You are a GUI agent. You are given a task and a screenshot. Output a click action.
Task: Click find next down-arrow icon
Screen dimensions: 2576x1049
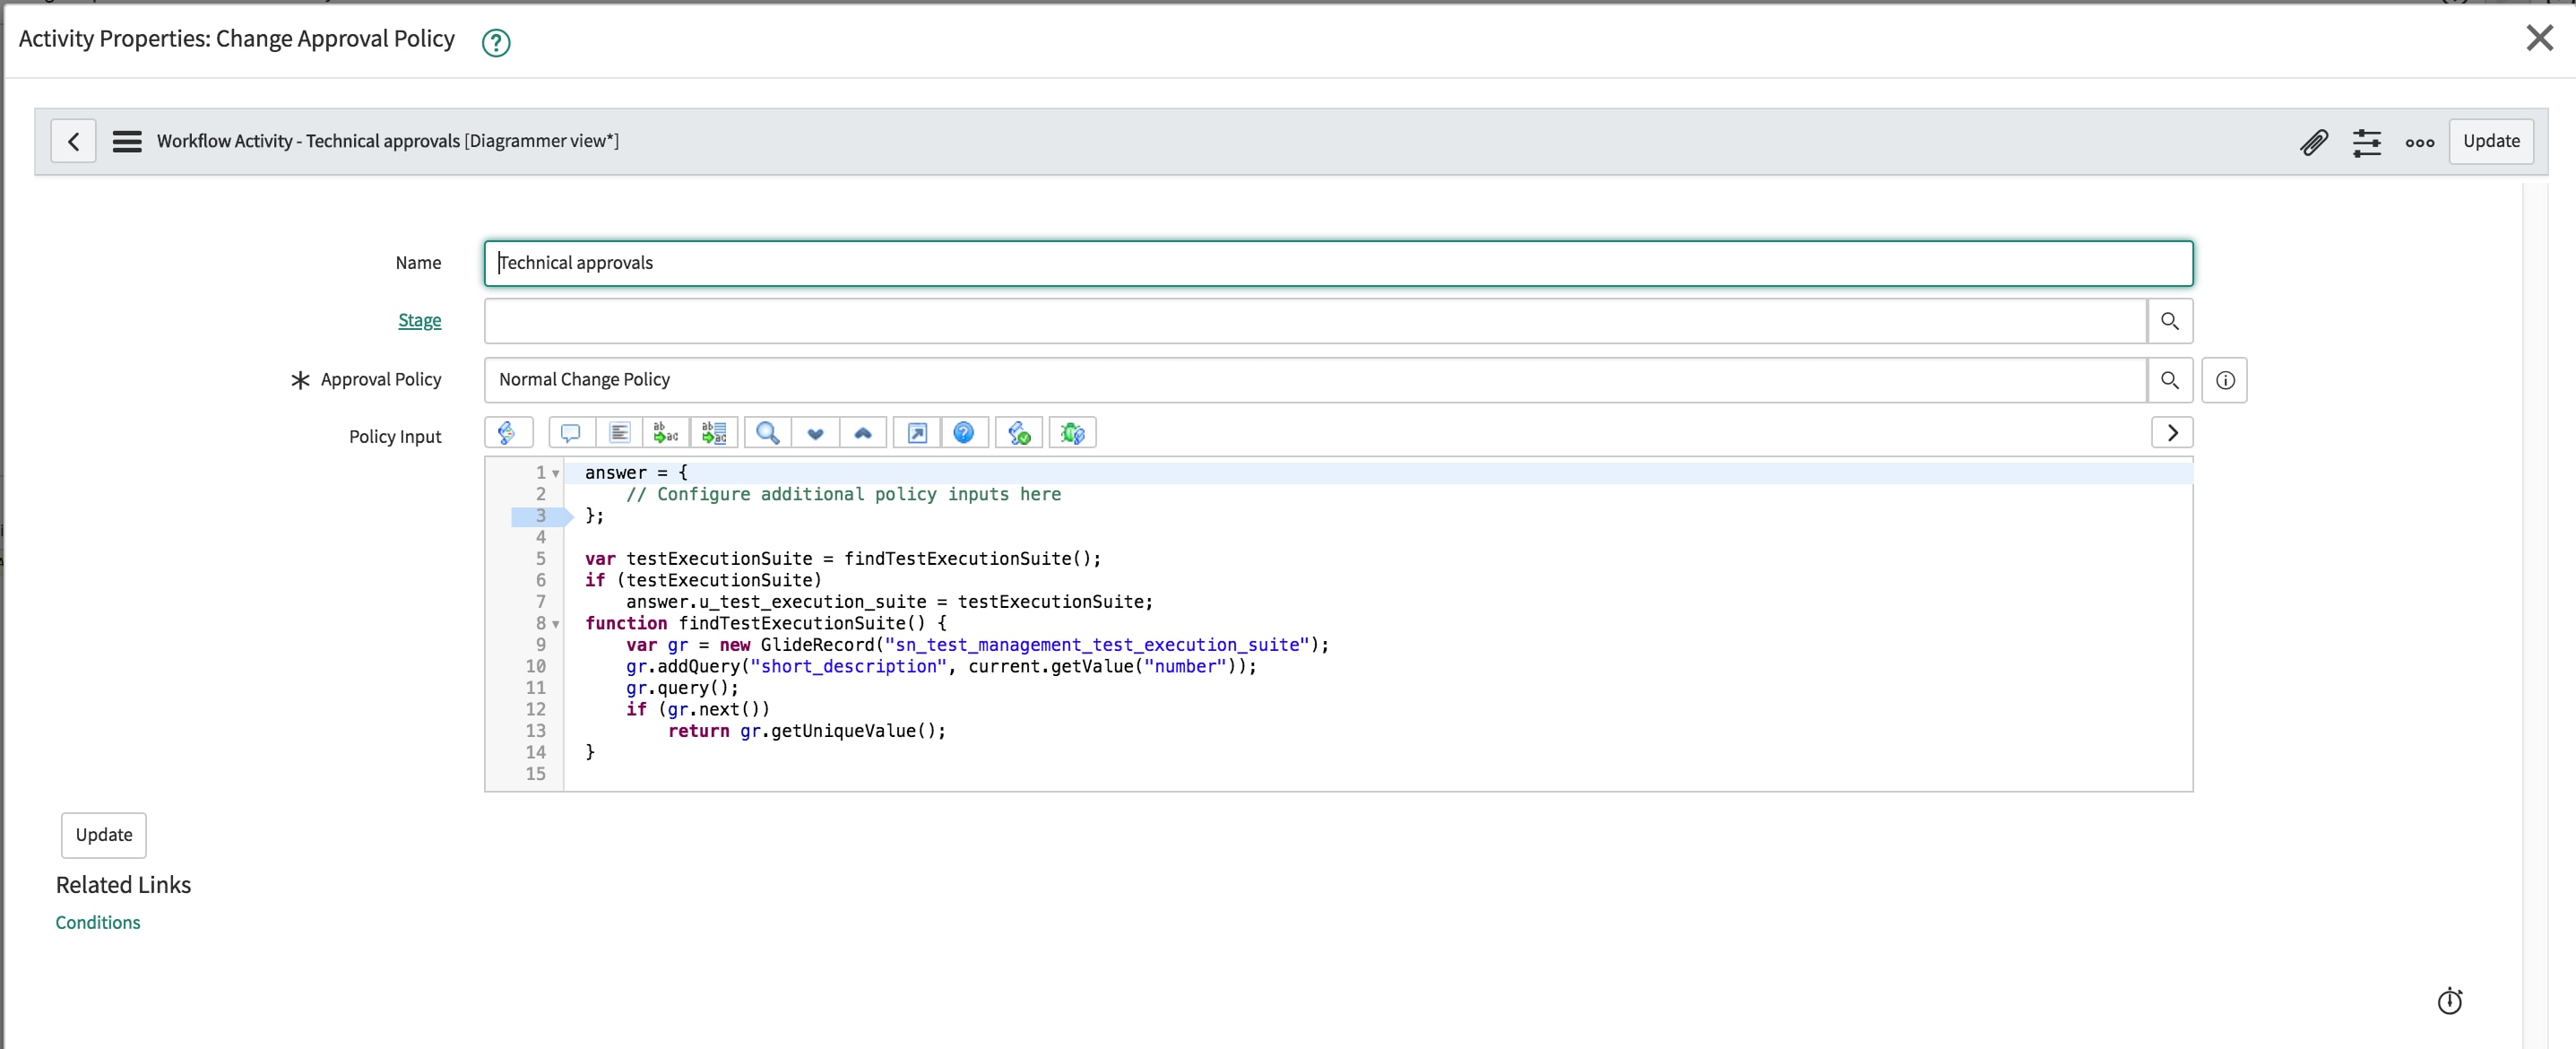coord(815,433)
